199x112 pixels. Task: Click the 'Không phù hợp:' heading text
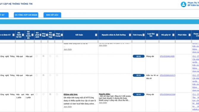(x=71, y=94)
